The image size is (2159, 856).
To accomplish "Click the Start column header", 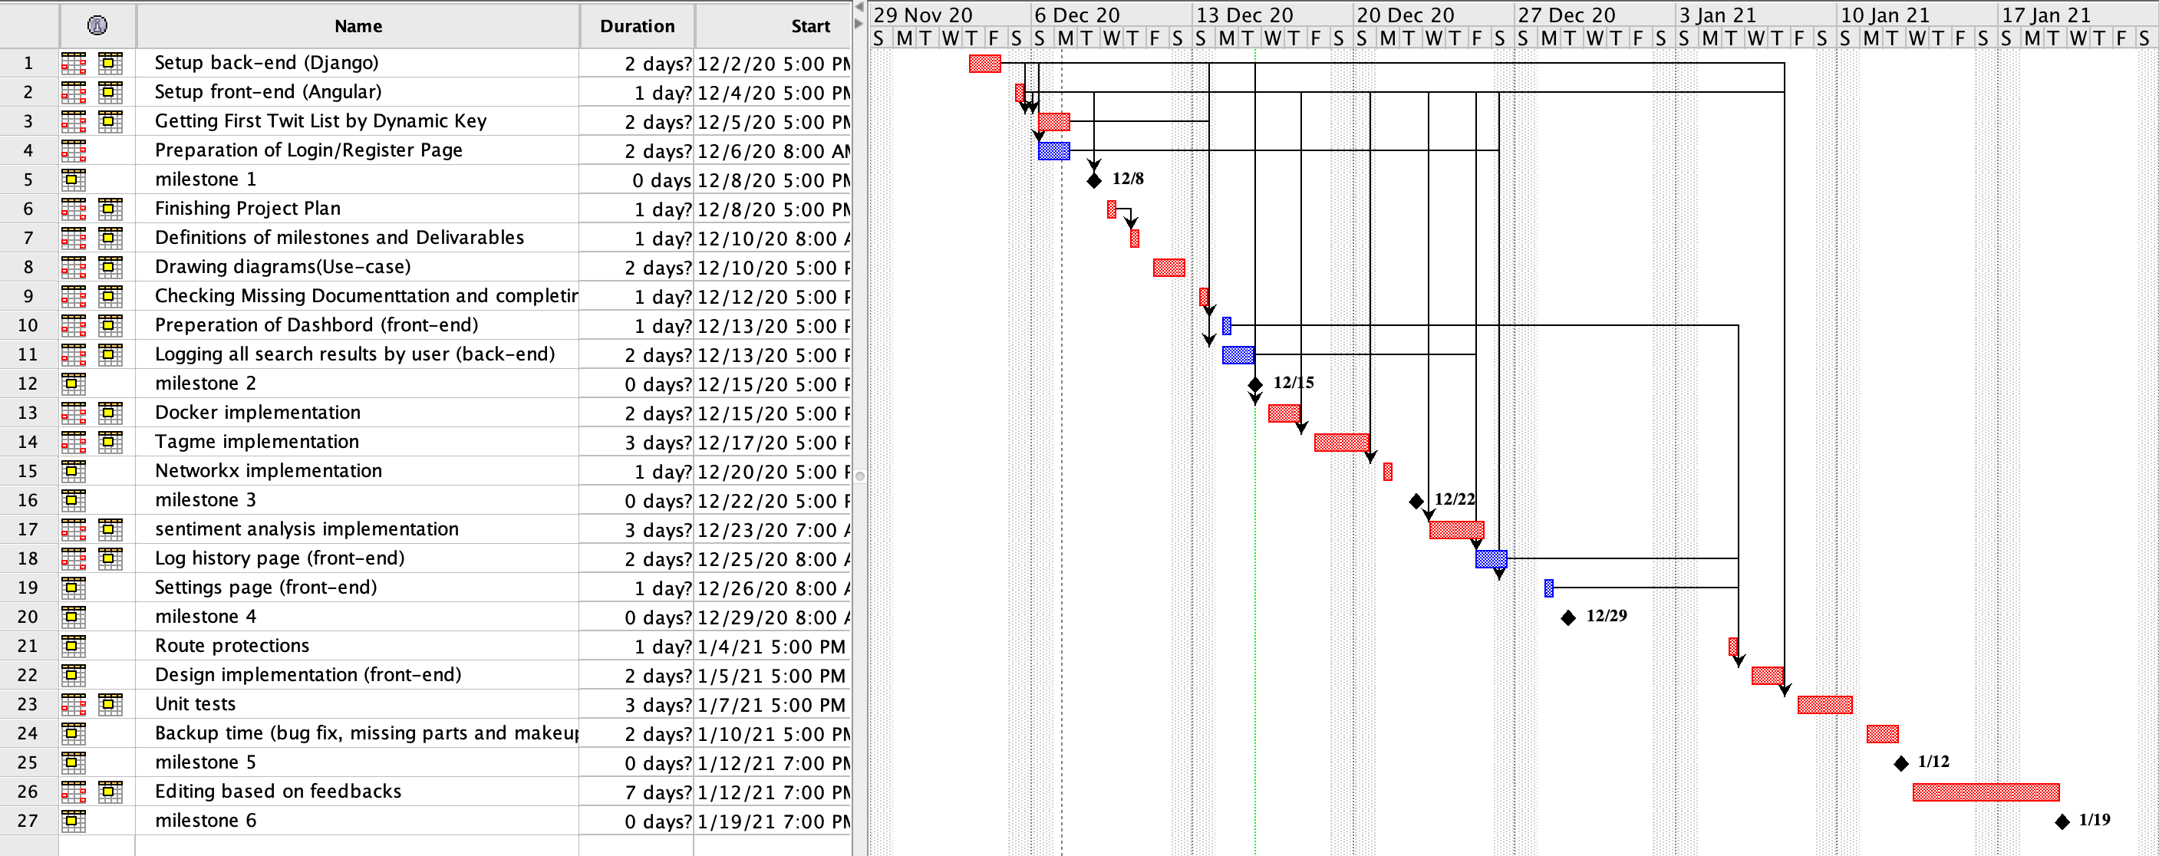I will 809,26.
